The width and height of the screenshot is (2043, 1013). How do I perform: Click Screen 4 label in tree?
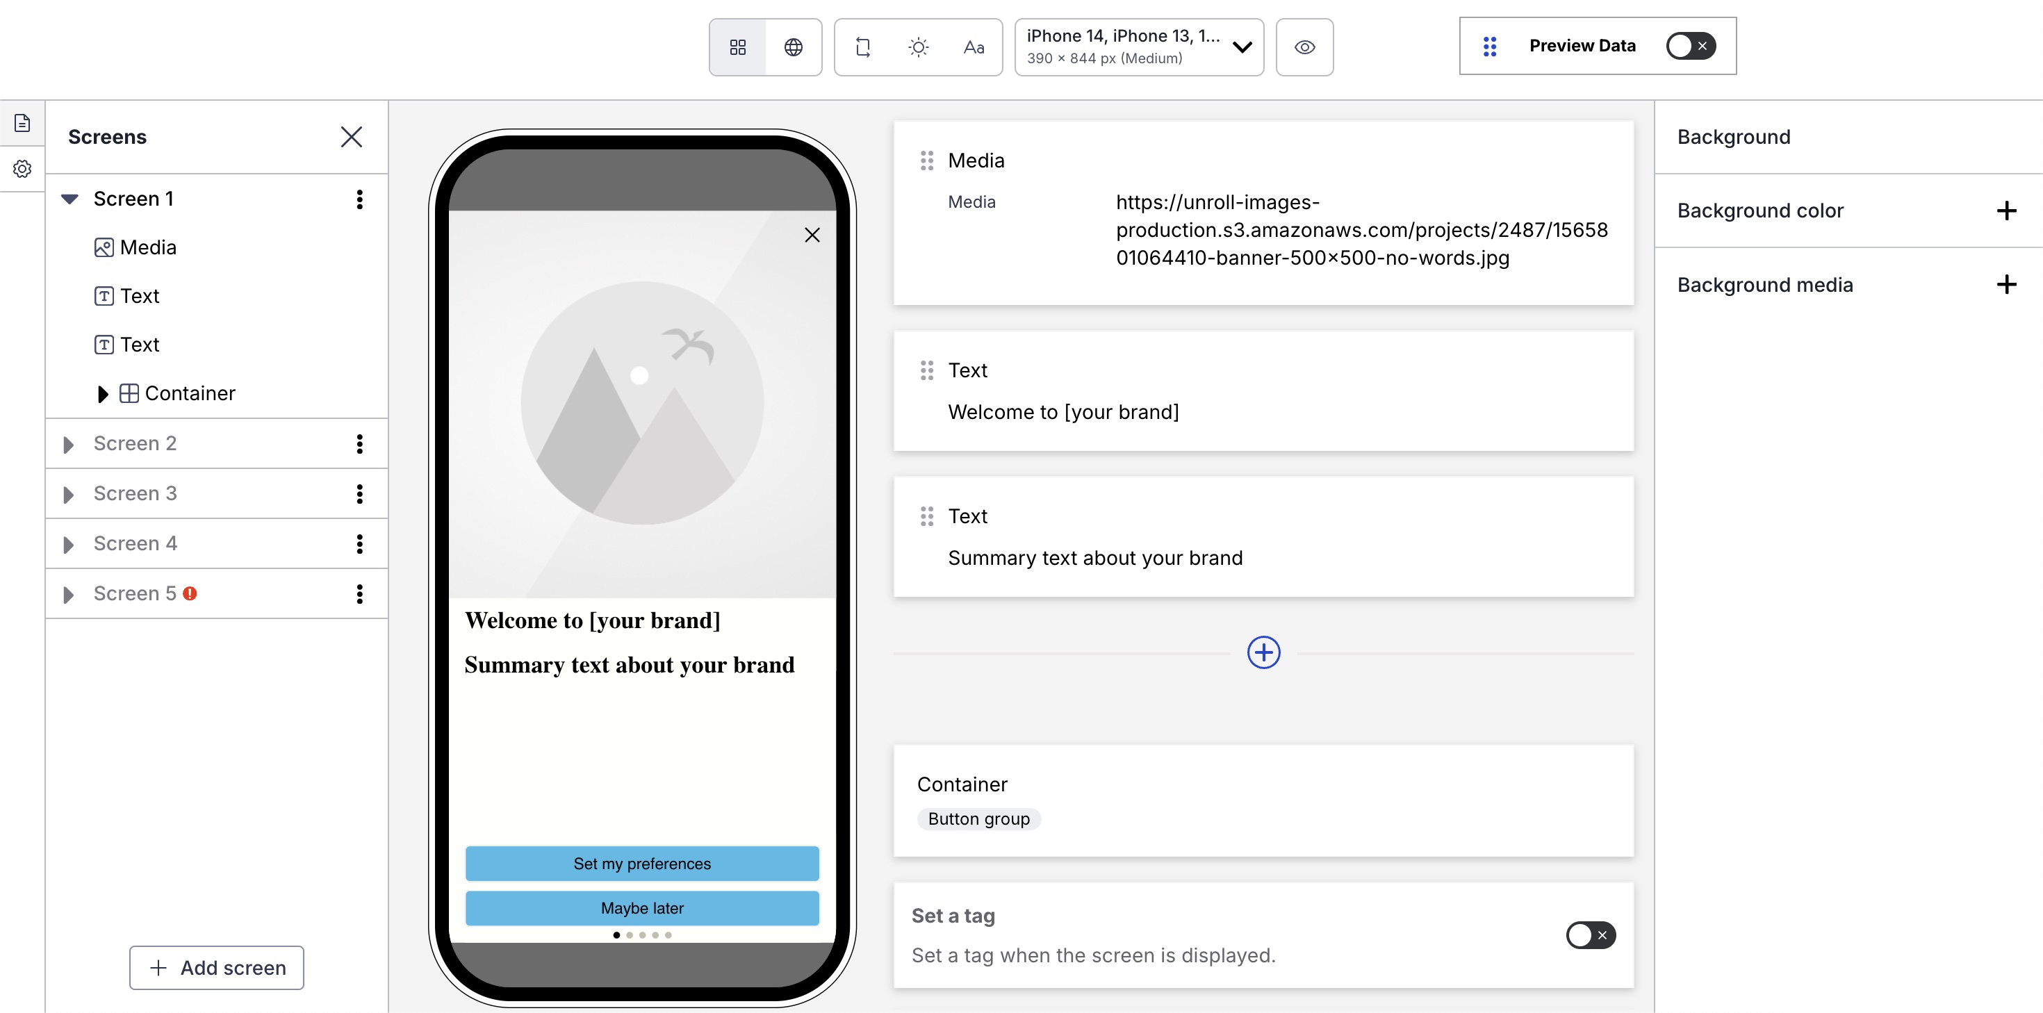click(135, 543)
